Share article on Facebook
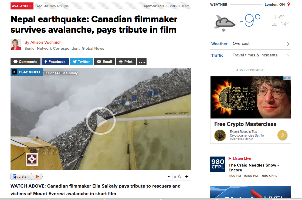The image size is (302, 200). [55, 62]
